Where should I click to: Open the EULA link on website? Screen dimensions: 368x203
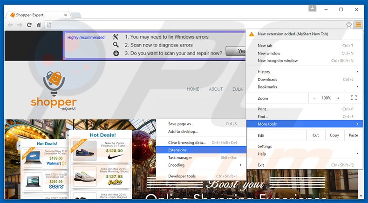[238, 89]
